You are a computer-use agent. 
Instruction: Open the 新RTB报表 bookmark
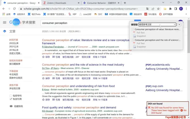166,14
